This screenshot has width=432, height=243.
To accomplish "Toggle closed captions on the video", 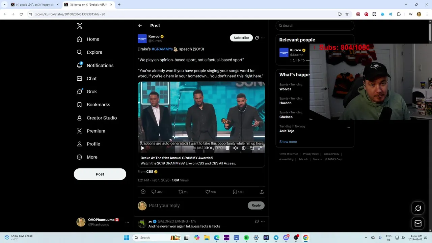I will pyautogui.click(x=227, y=148).
